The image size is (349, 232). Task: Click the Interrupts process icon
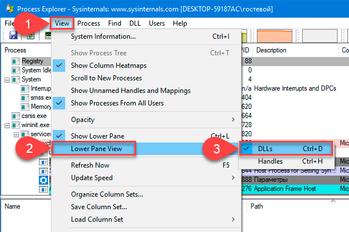(25, 88)
